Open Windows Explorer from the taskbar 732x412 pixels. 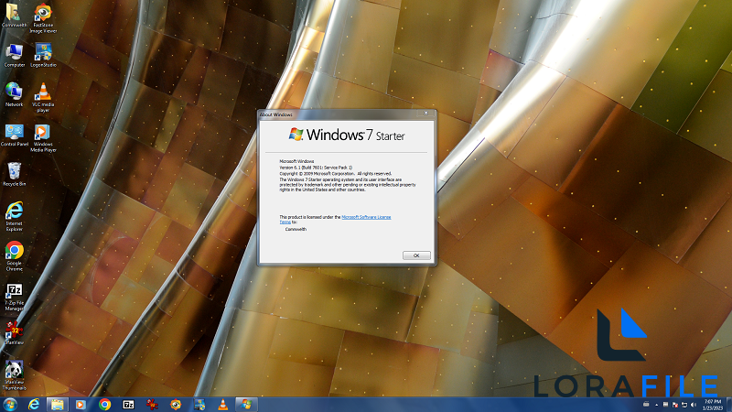58,405
